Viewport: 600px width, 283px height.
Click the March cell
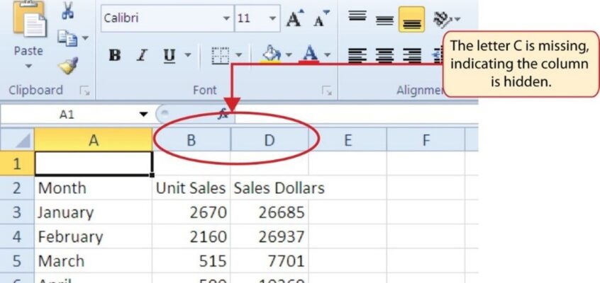point(94,261)
